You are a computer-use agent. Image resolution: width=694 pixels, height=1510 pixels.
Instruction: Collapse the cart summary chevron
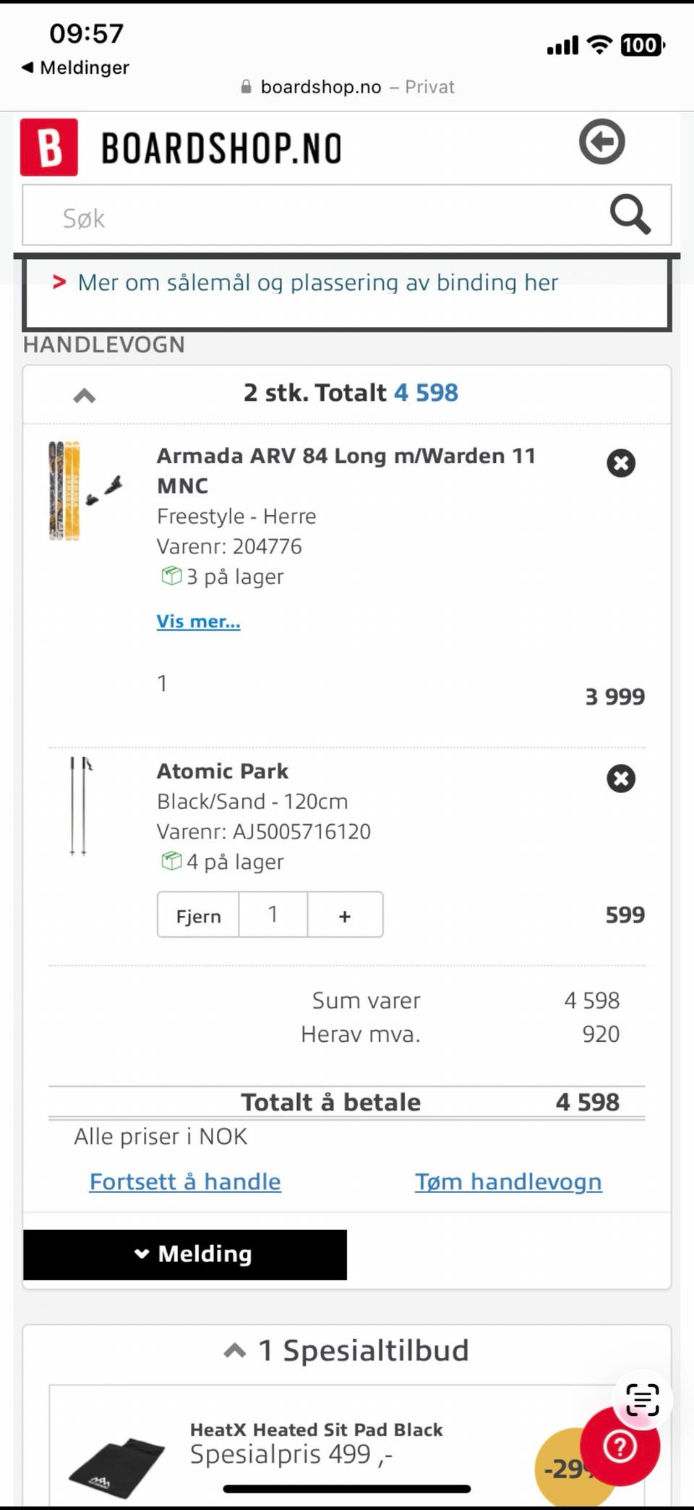click(x=85, y=395)
